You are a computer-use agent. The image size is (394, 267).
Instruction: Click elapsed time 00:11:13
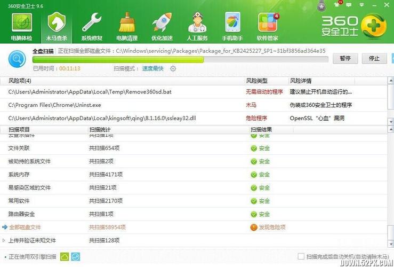pyautogui.click(x=70, y=68)
